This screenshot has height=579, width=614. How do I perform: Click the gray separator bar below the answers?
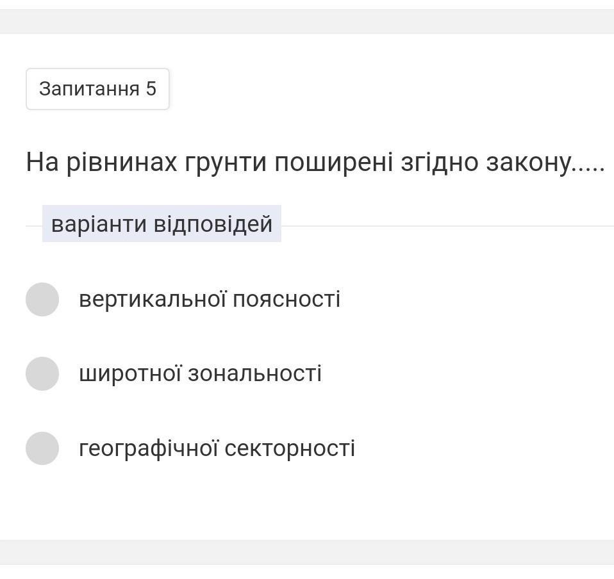(x=307, y=551)
